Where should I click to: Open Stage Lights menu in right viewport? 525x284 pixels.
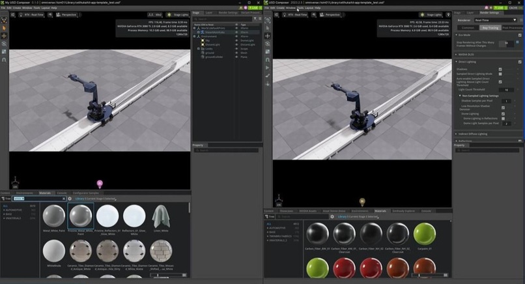tap(431, 15)
